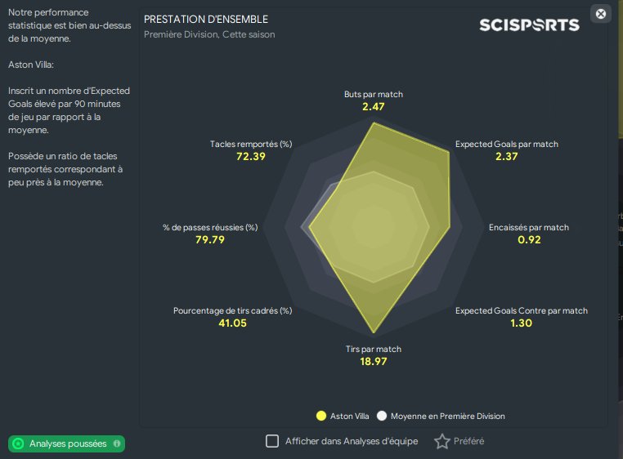Click the Préféré star icon

pyautogui.click(x=441, y=441)
